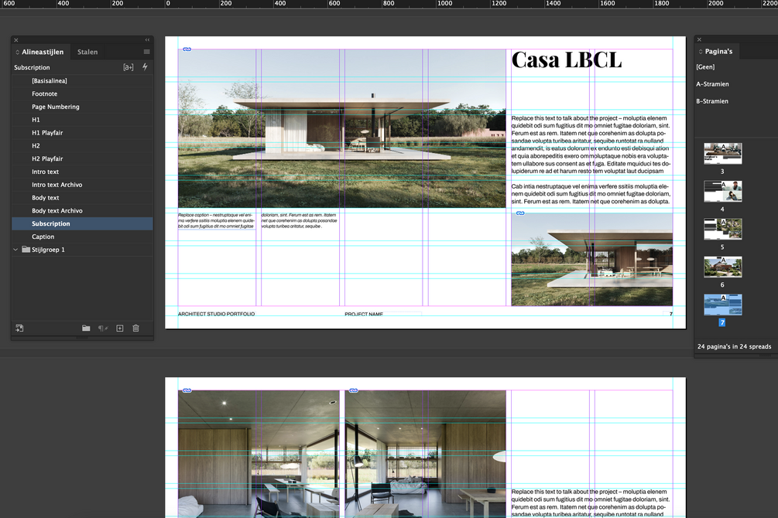
Task: Click the quick apply lightning icon
Action: point(145,67)
